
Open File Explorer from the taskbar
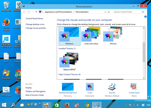[46, 105]
